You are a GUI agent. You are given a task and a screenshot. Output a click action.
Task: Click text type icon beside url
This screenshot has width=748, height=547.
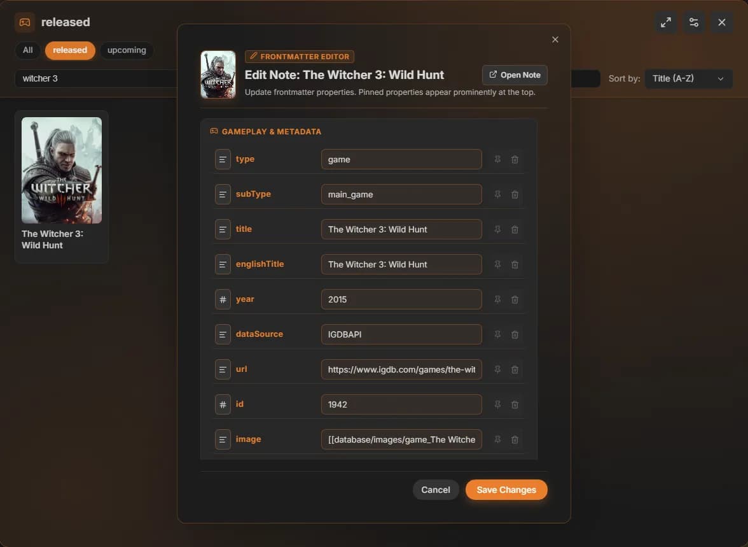pos(223,369)
